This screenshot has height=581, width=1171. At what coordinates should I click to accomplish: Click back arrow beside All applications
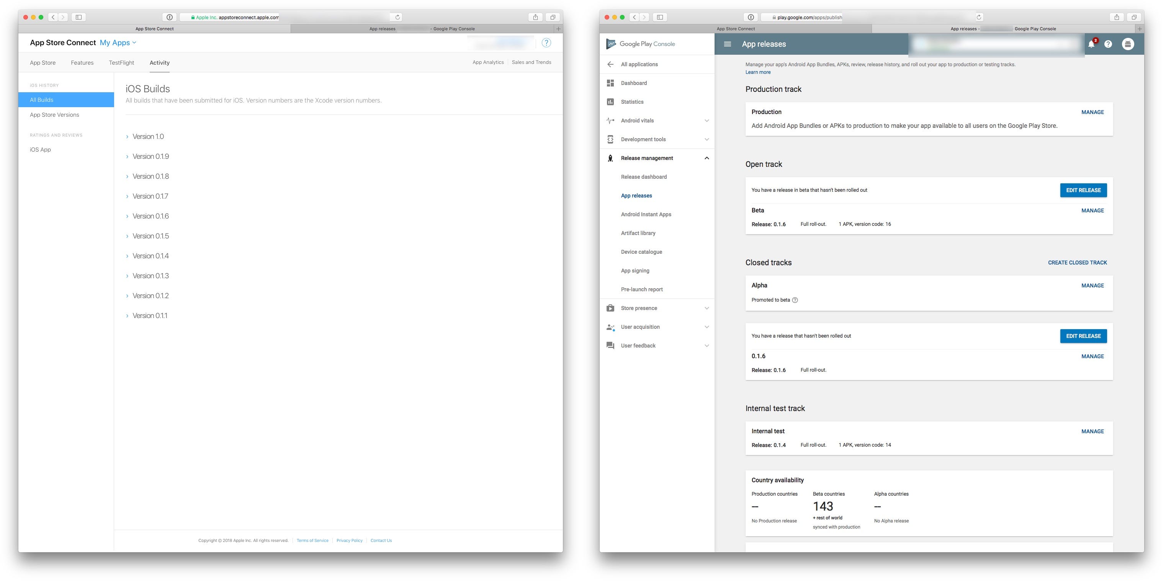pos(610,65)
